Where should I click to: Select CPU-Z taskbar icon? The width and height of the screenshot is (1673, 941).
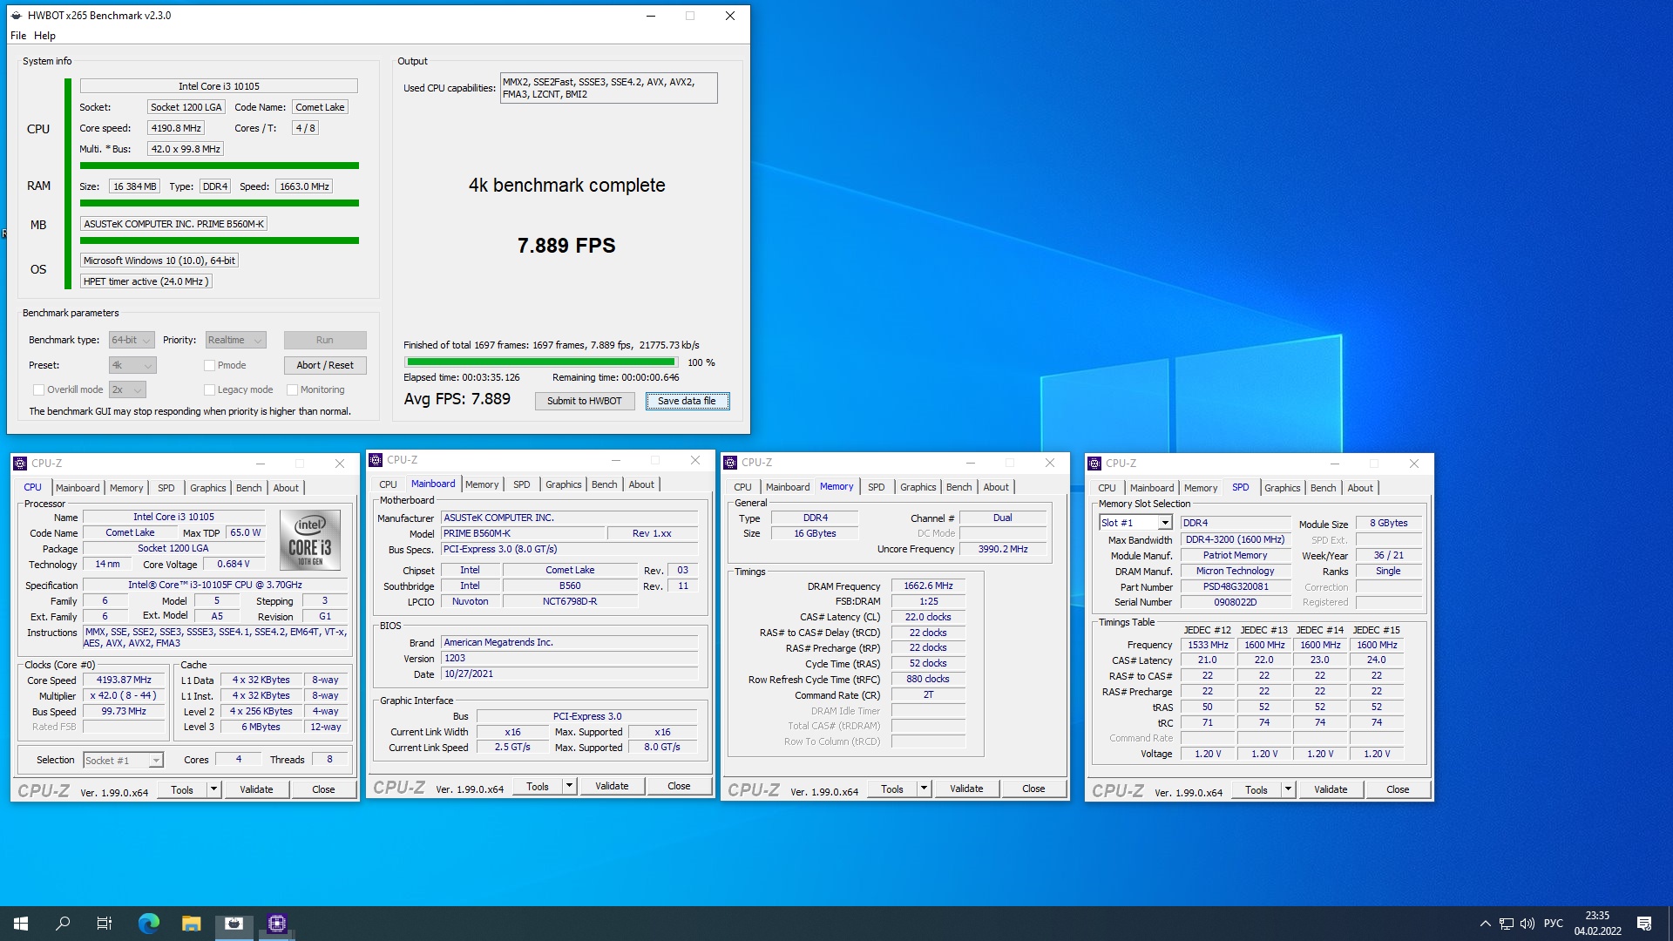pos(277,924)
